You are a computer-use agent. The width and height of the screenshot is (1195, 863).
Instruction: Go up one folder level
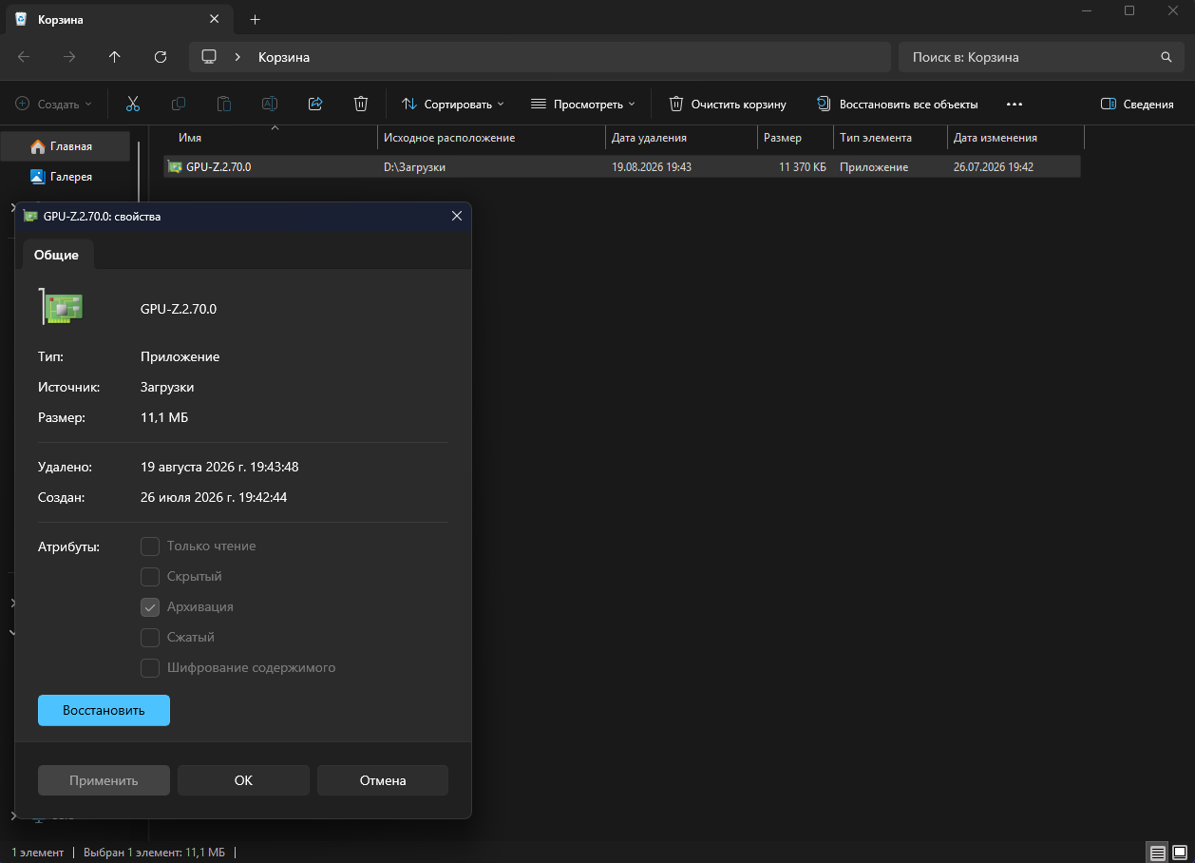[x=115, y=57]
